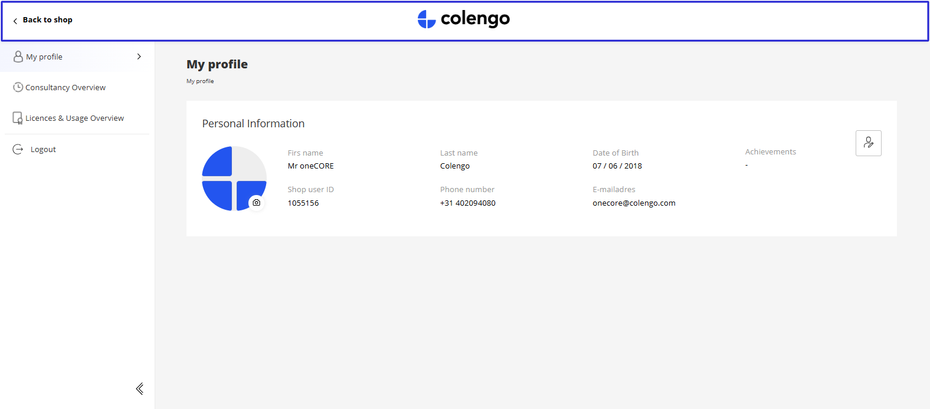Collapse the sidebar with double chevron
930x409 pixels.
point(140,388)
